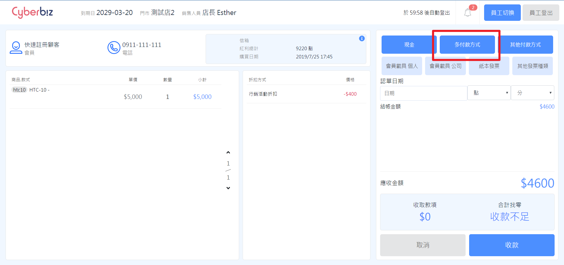Click the page down chevron arrow
The height and width of the screenshot is (265, 564).
coord(228,188)
